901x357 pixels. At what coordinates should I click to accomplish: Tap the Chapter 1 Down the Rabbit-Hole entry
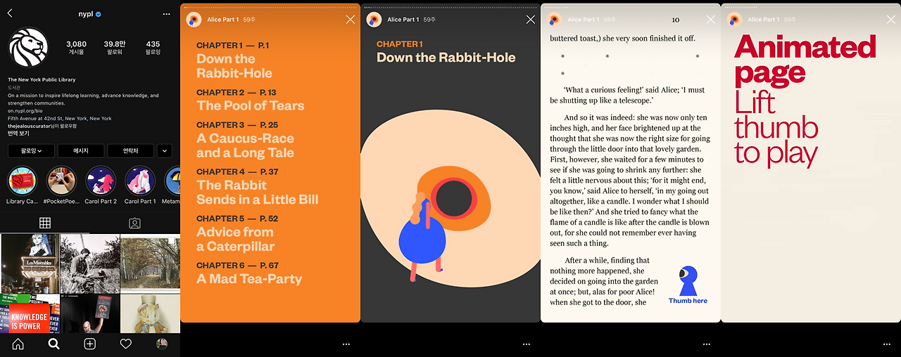pyautogui.click(x=234, y=60)
